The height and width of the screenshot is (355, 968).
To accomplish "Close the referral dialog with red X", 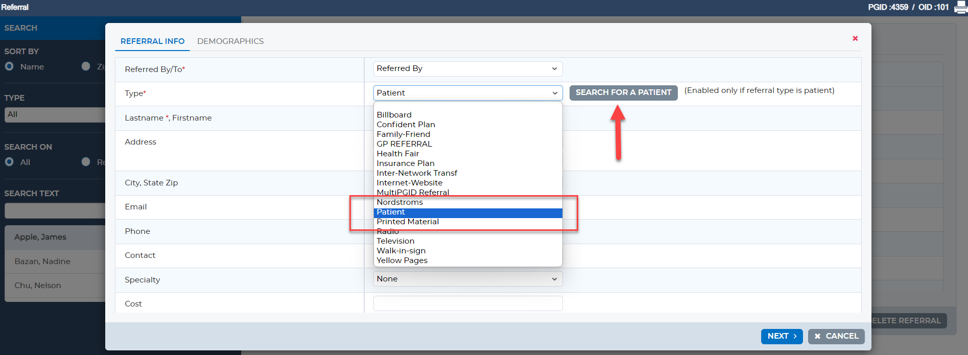I will point(855,38).
